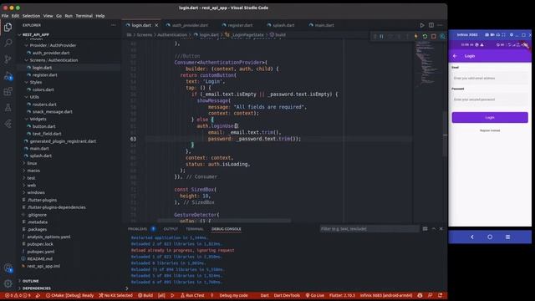This screenshot has height=301, width=535.
Task: Open the Terminal menu
Action: tap(84, 16)
